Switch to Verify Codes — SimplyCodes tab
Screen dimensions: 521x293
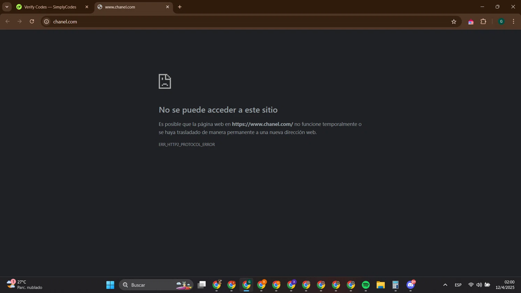tap(50, 7)
